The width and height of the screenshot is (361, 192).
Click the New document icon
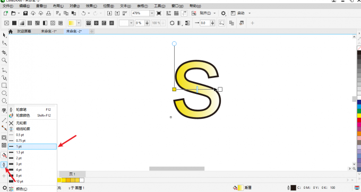click(x=6, y=13)
